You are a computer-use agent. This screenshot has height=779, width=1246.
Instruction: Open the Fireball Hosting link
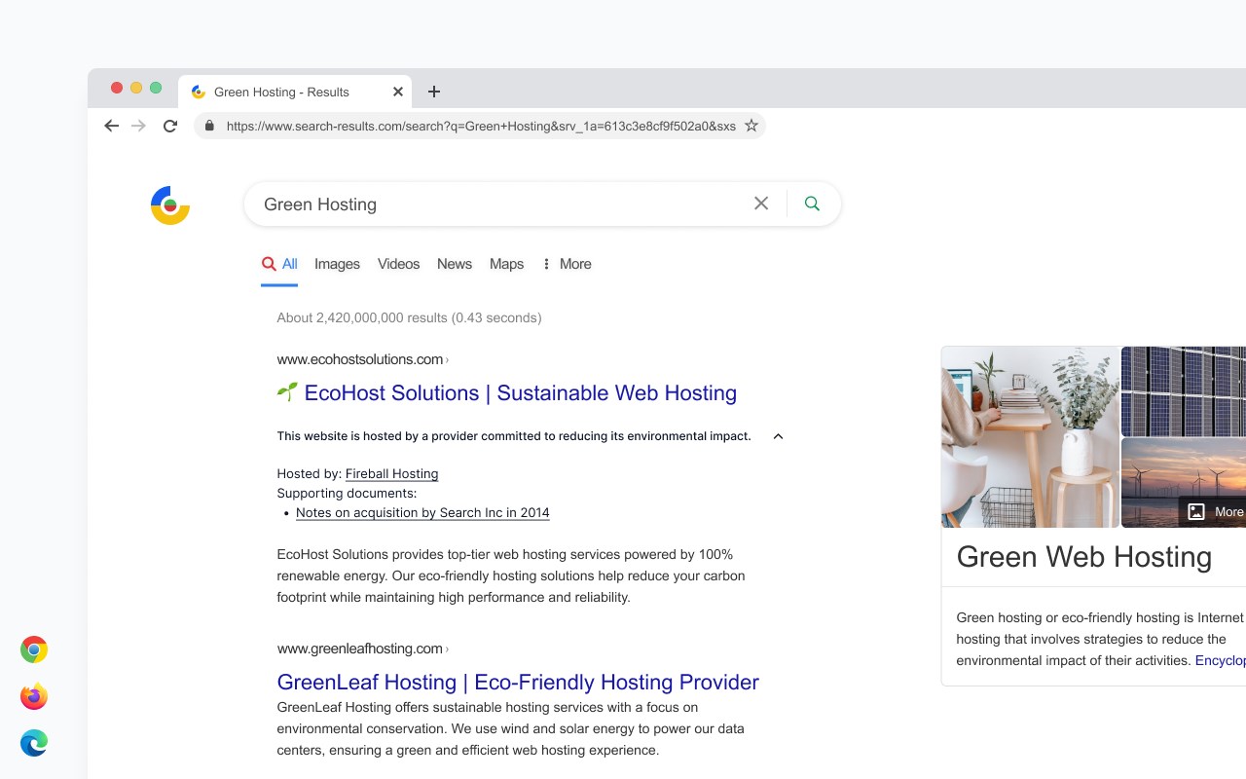391,474
